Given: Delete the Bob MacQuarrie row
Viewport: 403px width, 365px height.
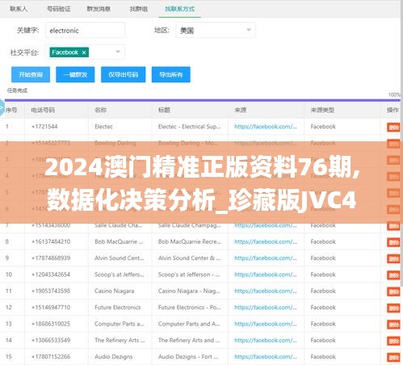Looking at the screenshot, I should 393,242.
